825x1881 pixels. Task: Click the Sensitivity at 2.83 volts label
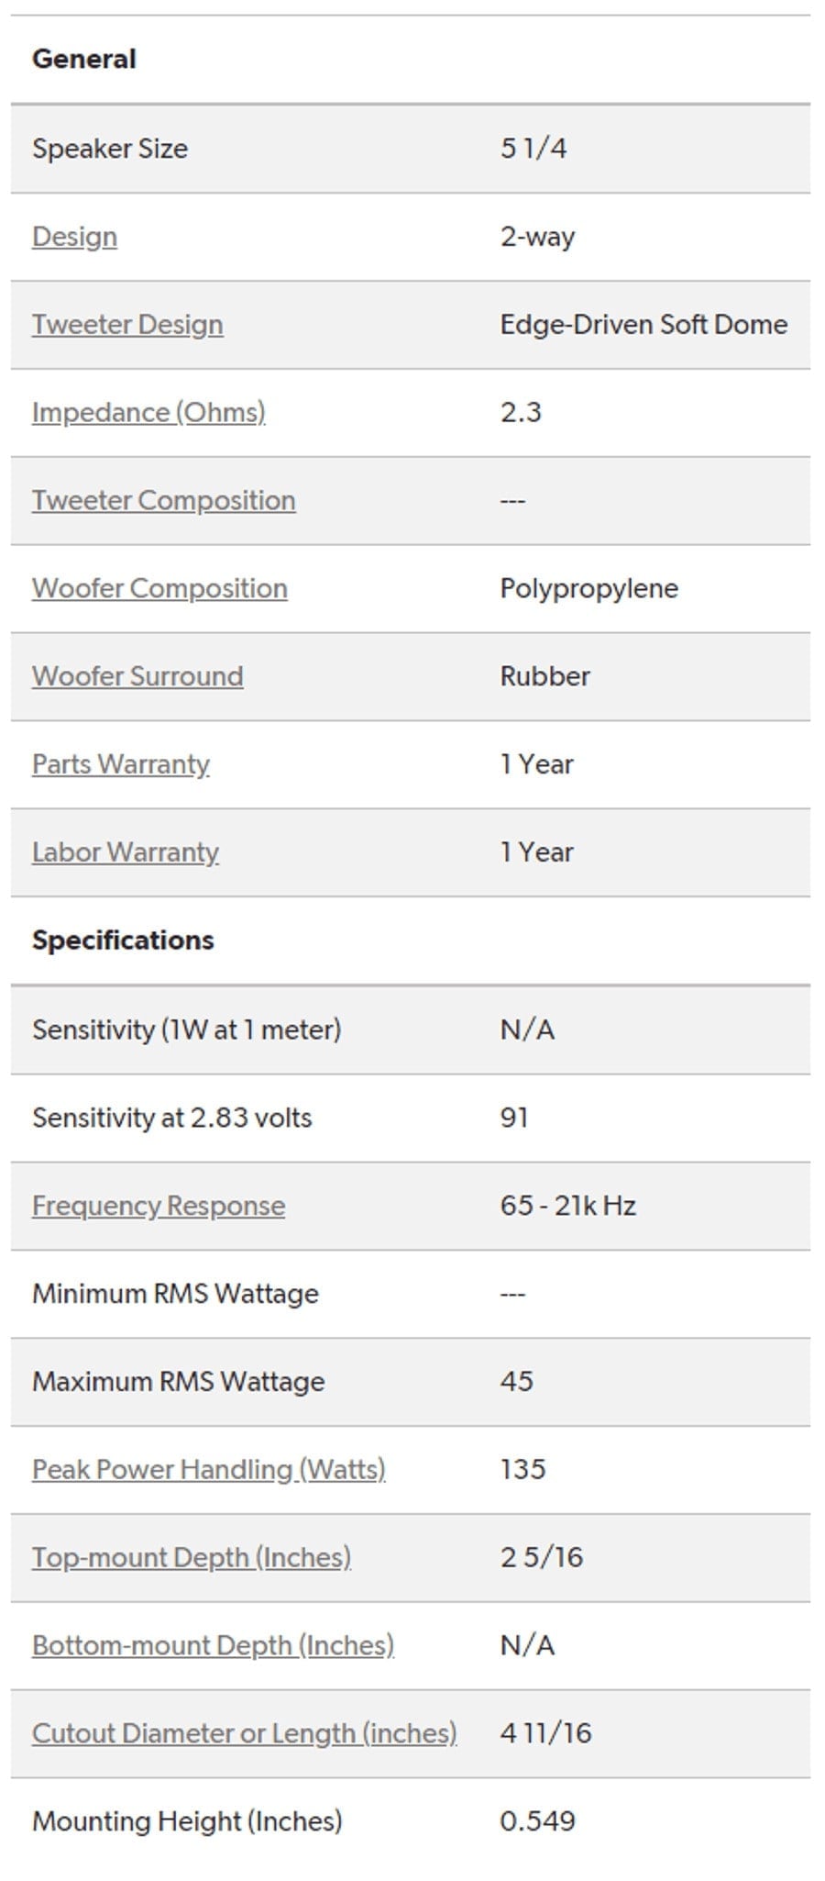point(172,1118)
